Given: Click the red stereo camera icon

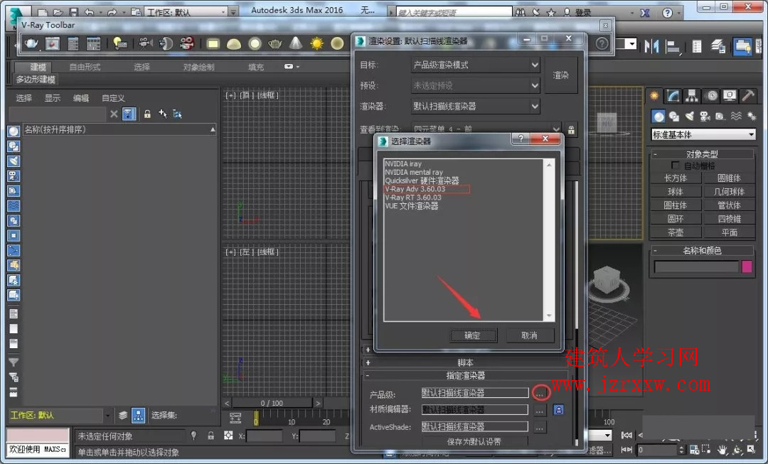Looking at the screenshot, I should 186,44.
